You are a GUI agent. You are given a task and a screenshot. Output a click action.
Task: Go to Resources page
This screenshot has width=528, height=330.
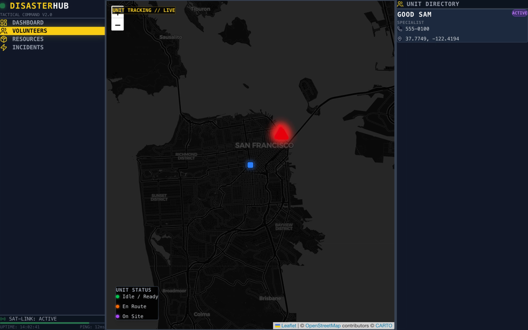(52, 39)
